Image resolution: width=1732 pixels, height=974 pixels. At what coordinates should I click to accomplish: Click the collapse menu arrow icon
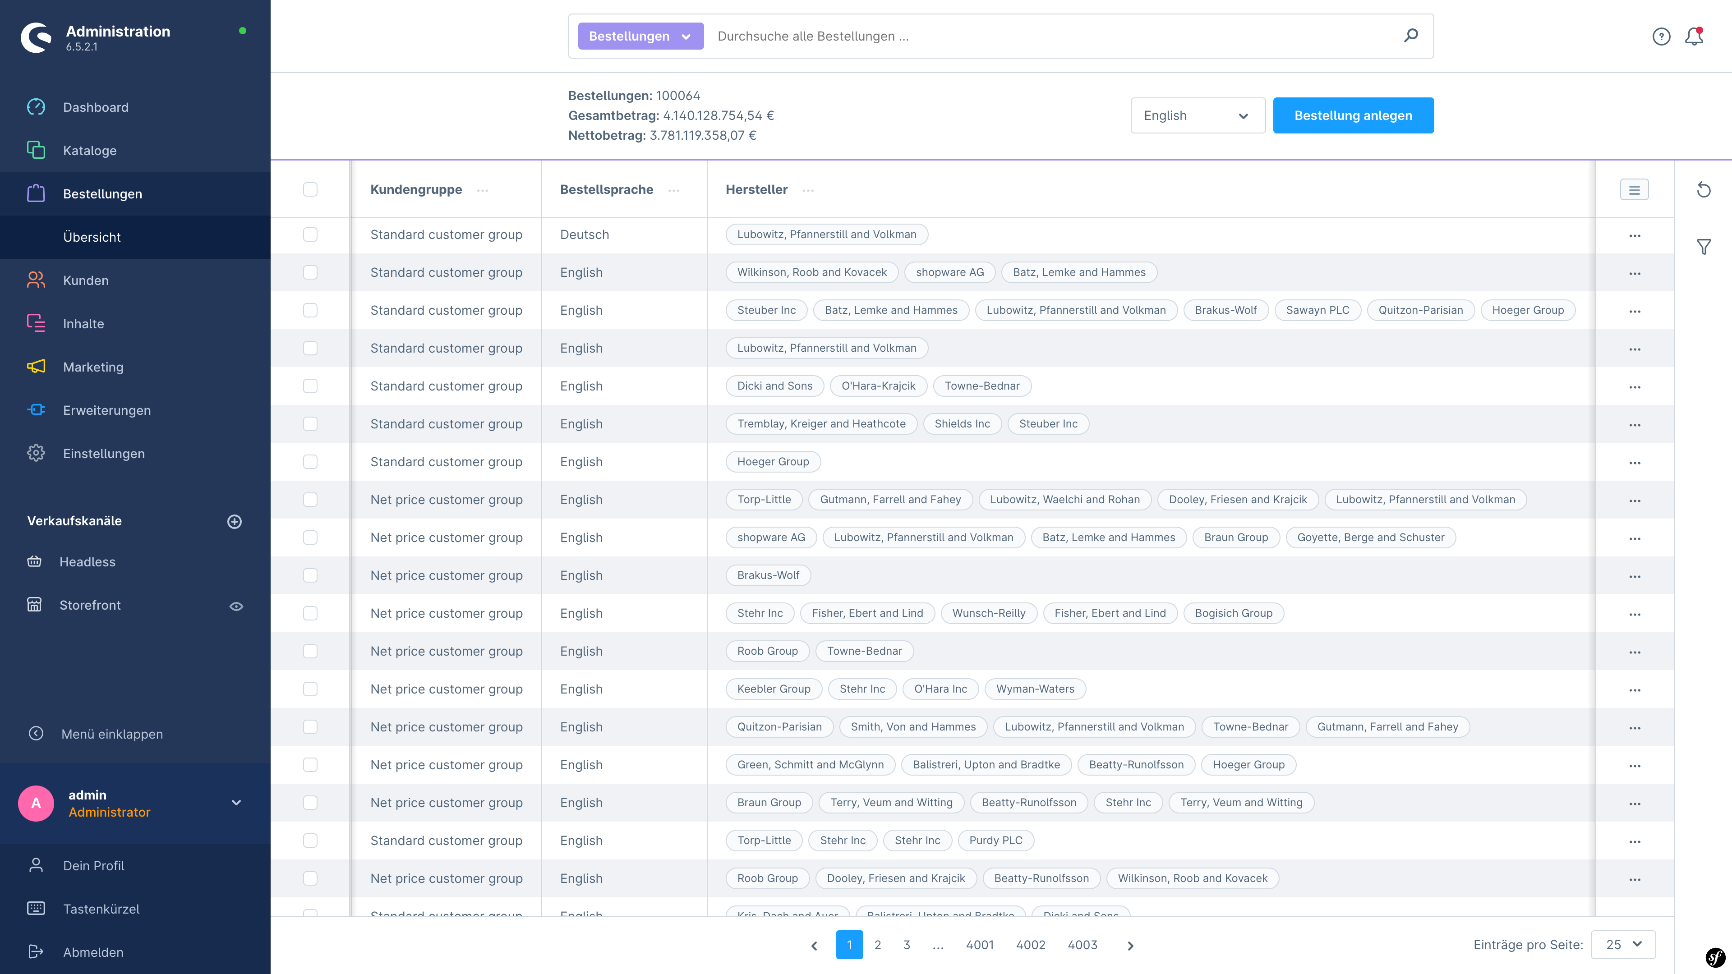[x=36, y=733]
